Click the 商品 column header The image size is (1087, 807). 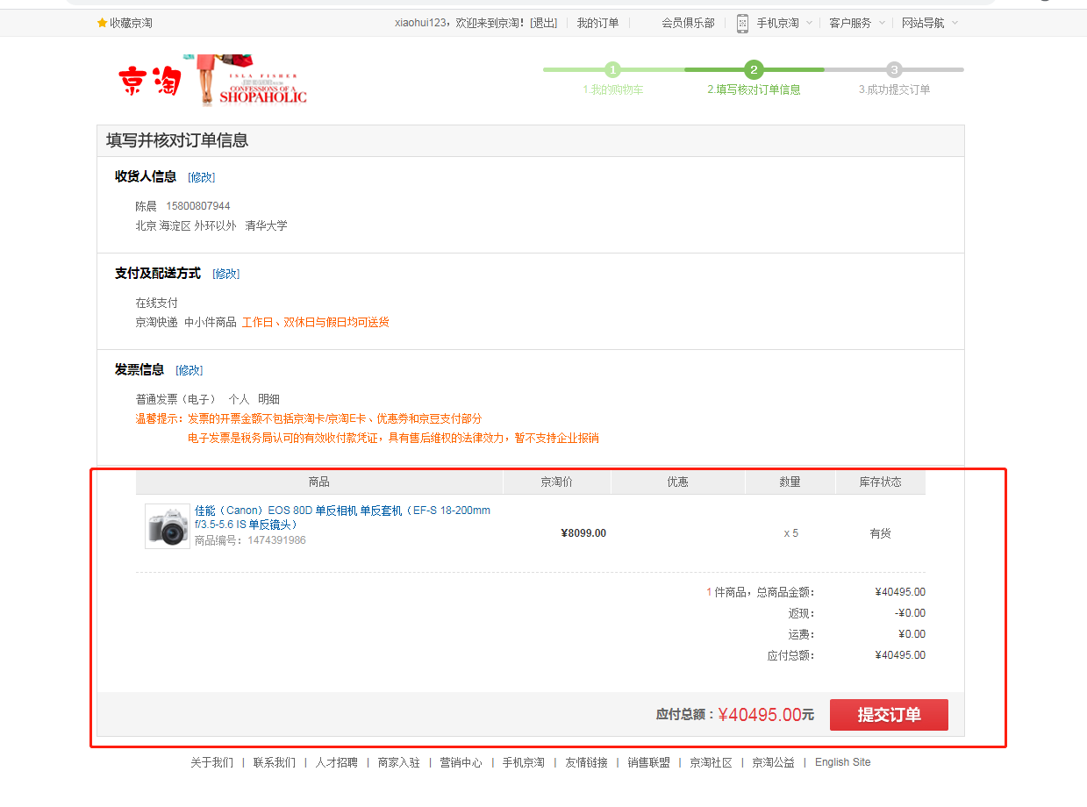click(x=319, y=482)
